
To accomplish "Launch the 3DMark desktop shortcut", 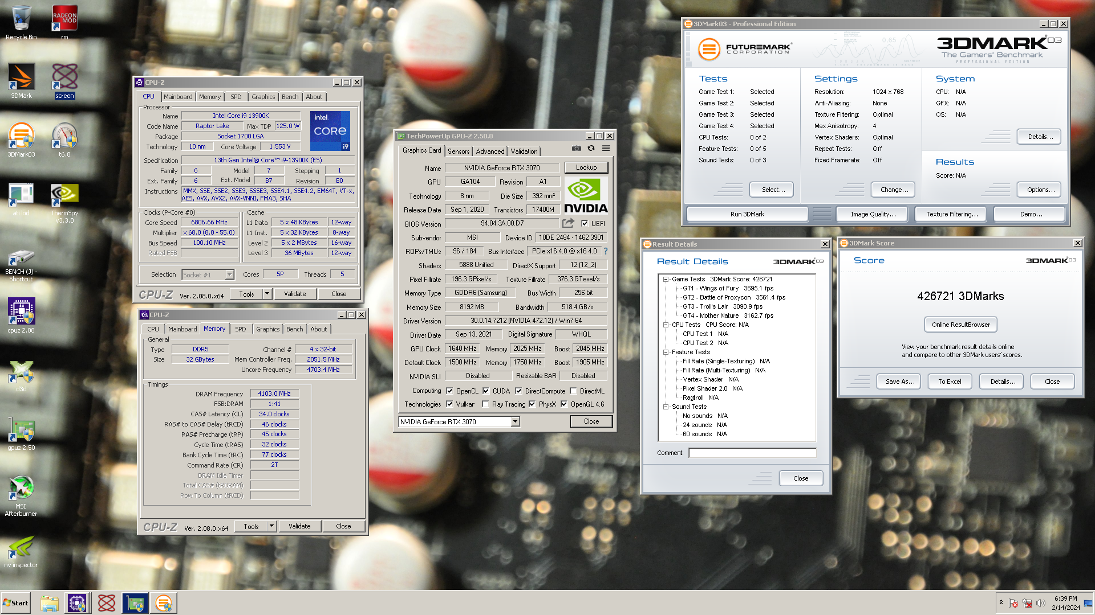I will 21,81.
